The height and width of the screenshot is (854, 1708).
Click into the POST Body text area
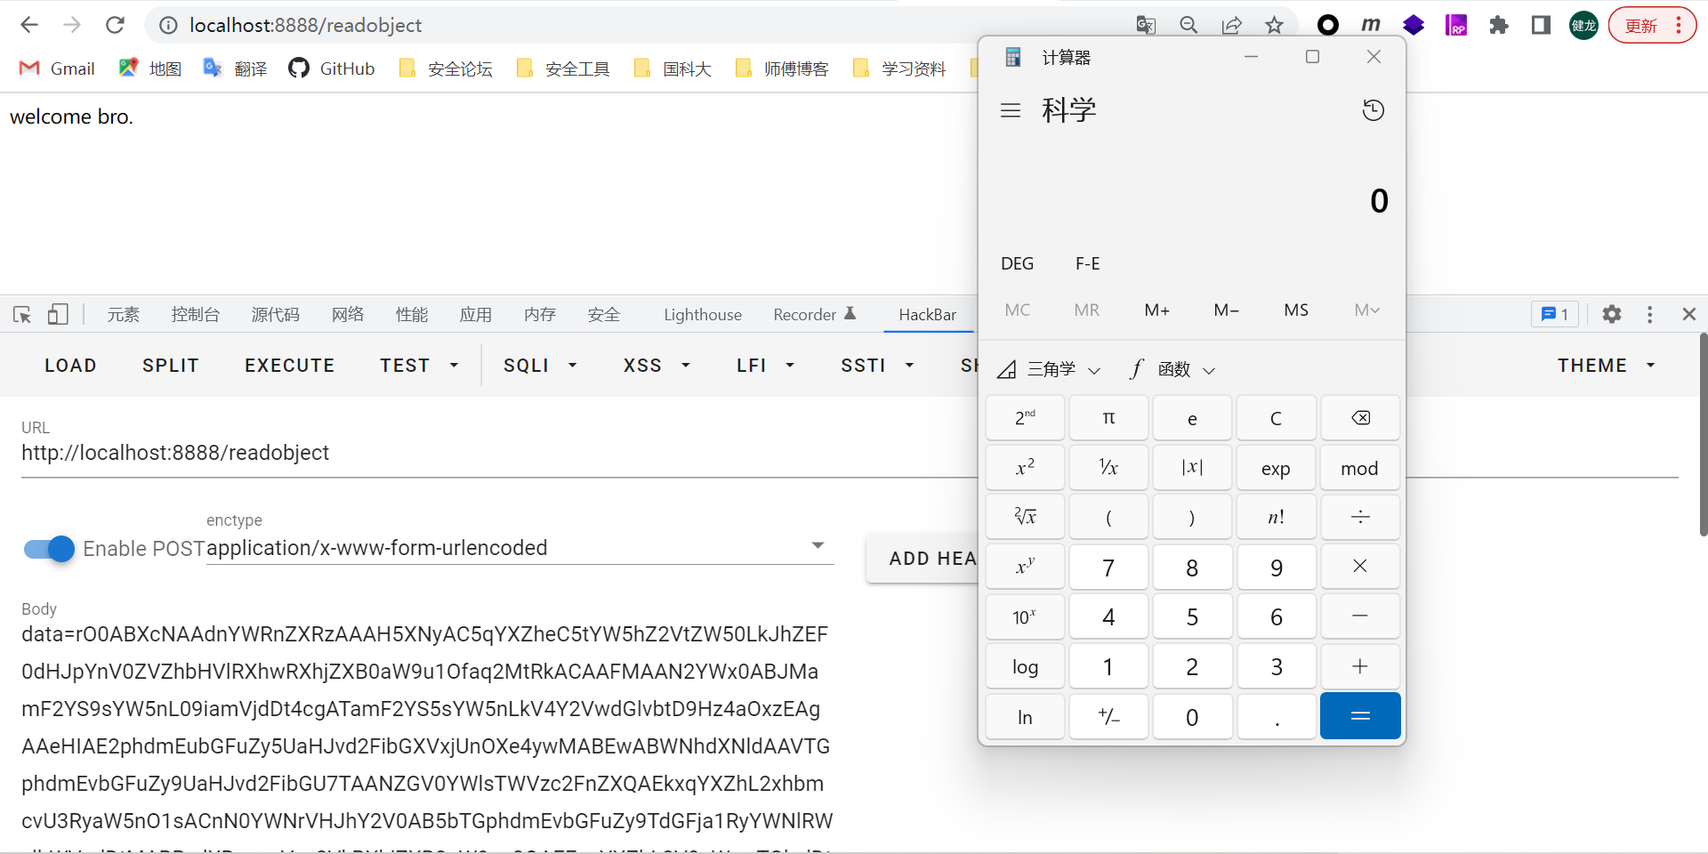[427, 737]
